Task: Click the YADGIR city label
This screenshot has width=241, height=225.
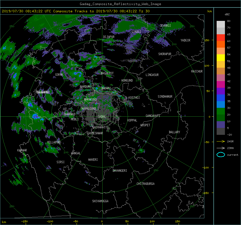Action: coord(185,40)
